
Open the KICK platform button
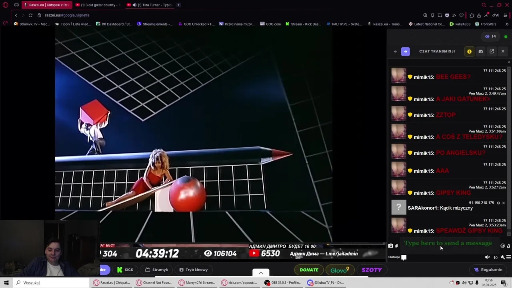[x=125, y=270]
